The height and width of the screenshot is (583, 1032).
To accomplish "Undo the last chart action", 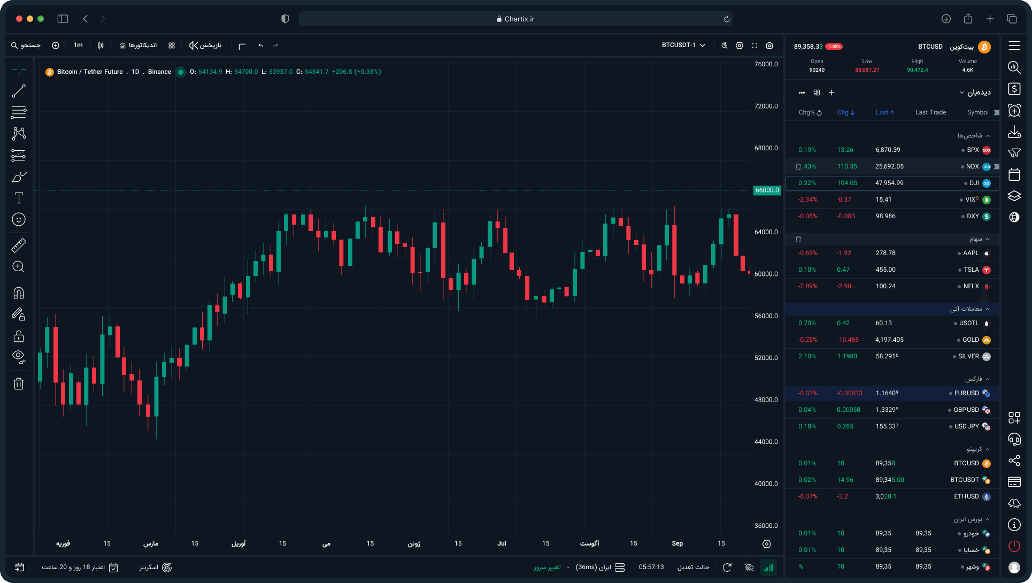I will pos(260,45).
